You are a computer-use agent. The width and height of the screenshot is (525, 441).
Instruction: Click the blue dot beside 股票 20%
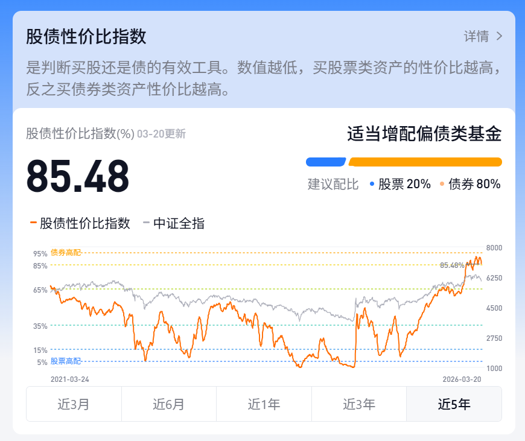coord(372,185)
